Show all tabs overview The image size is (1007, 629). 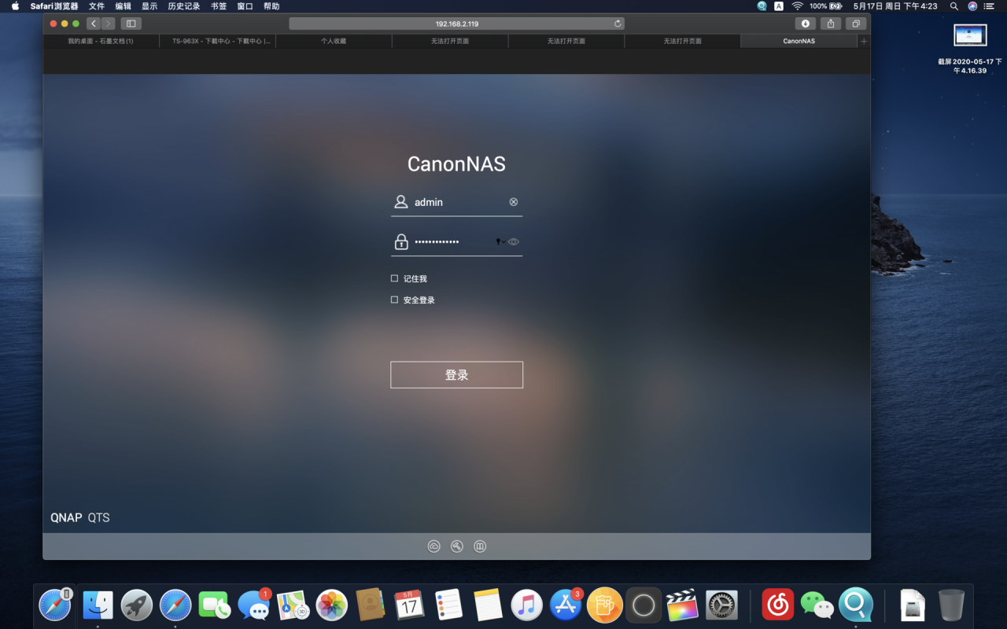[856, 24]
